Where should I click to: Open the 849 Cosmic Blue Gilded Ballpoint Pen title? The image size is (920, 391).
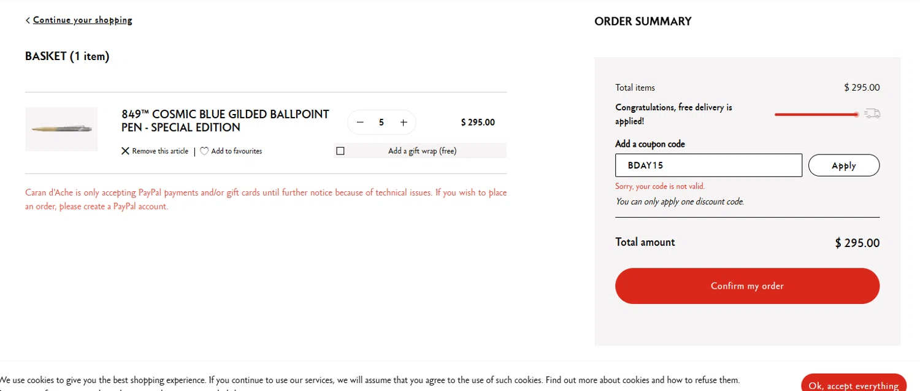[x=225, y=121]
